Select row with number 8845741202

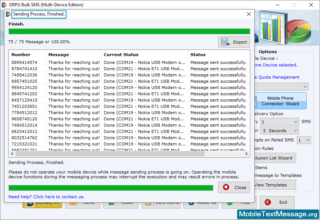(129, 94)
